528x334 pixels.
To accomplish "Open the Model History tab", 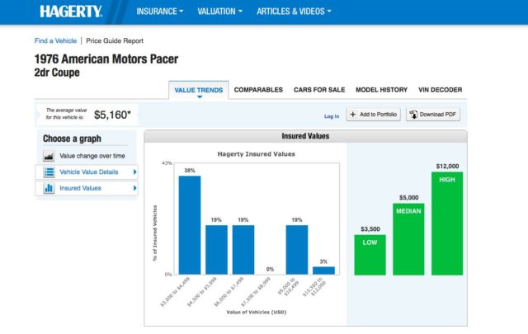I will [x=381, y=90].
